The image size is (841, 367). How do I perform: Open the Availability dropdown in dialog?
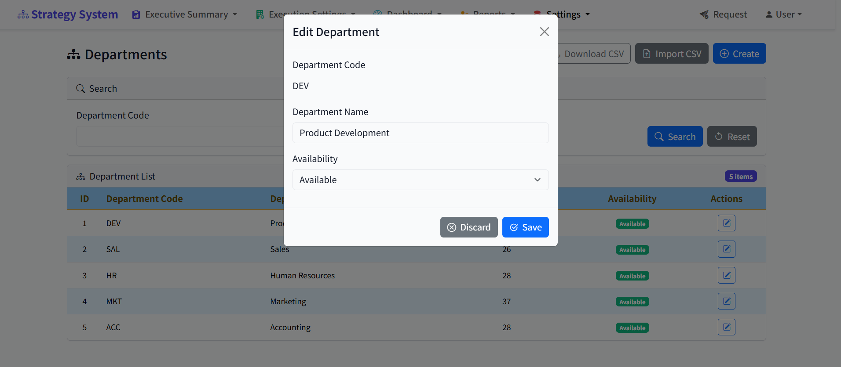point(420,180)
